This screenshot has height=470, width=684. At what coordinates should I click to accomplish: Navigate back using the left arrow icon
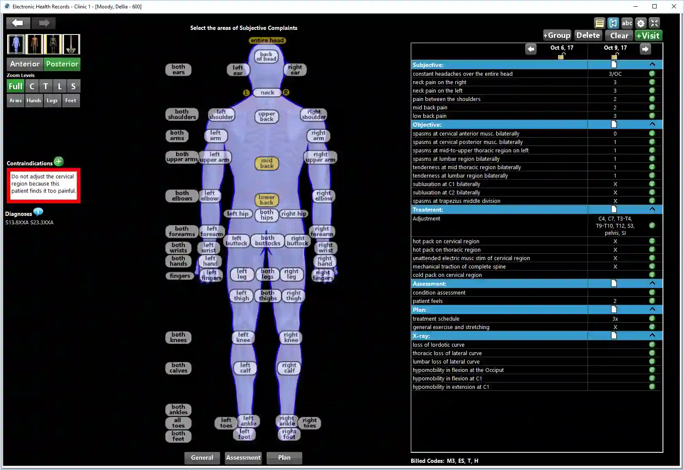pyautogui.click(x=18, y=23)
